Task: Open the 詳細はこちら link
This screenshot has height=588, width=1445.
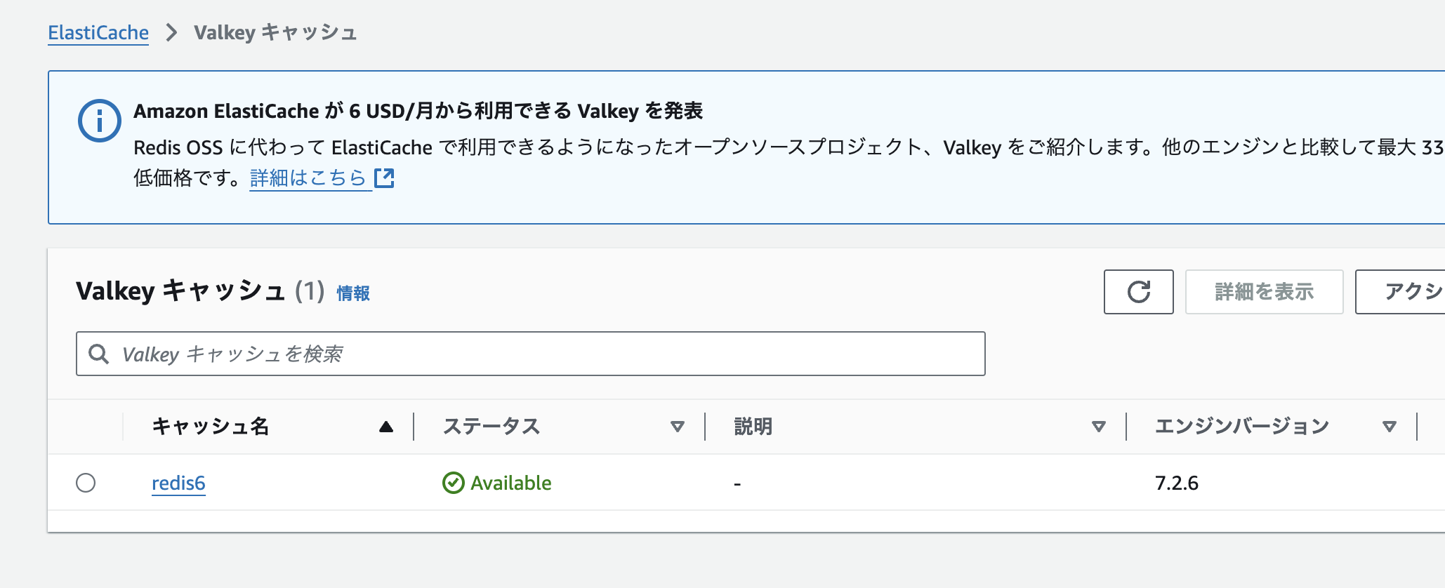Action: click(308, 178)
